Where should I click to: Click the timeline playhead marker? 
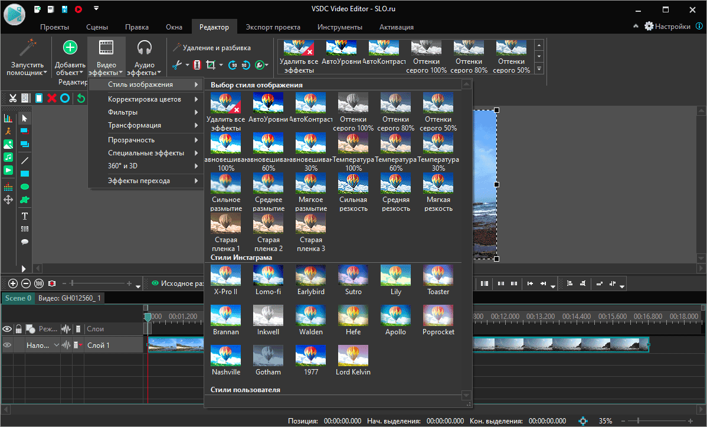click(148, 317)
